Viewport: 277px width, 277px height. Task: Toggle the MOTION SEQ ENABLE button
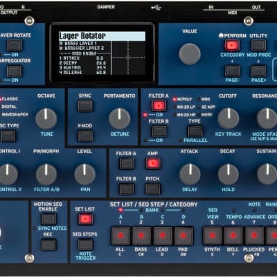coord(48,219)
